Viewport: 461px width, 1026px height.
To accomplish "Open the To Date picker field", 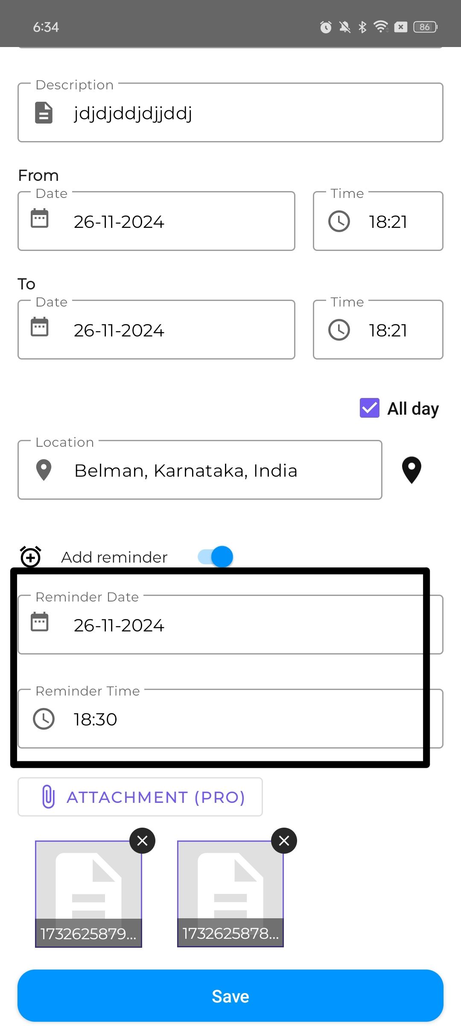I will 156,330.
